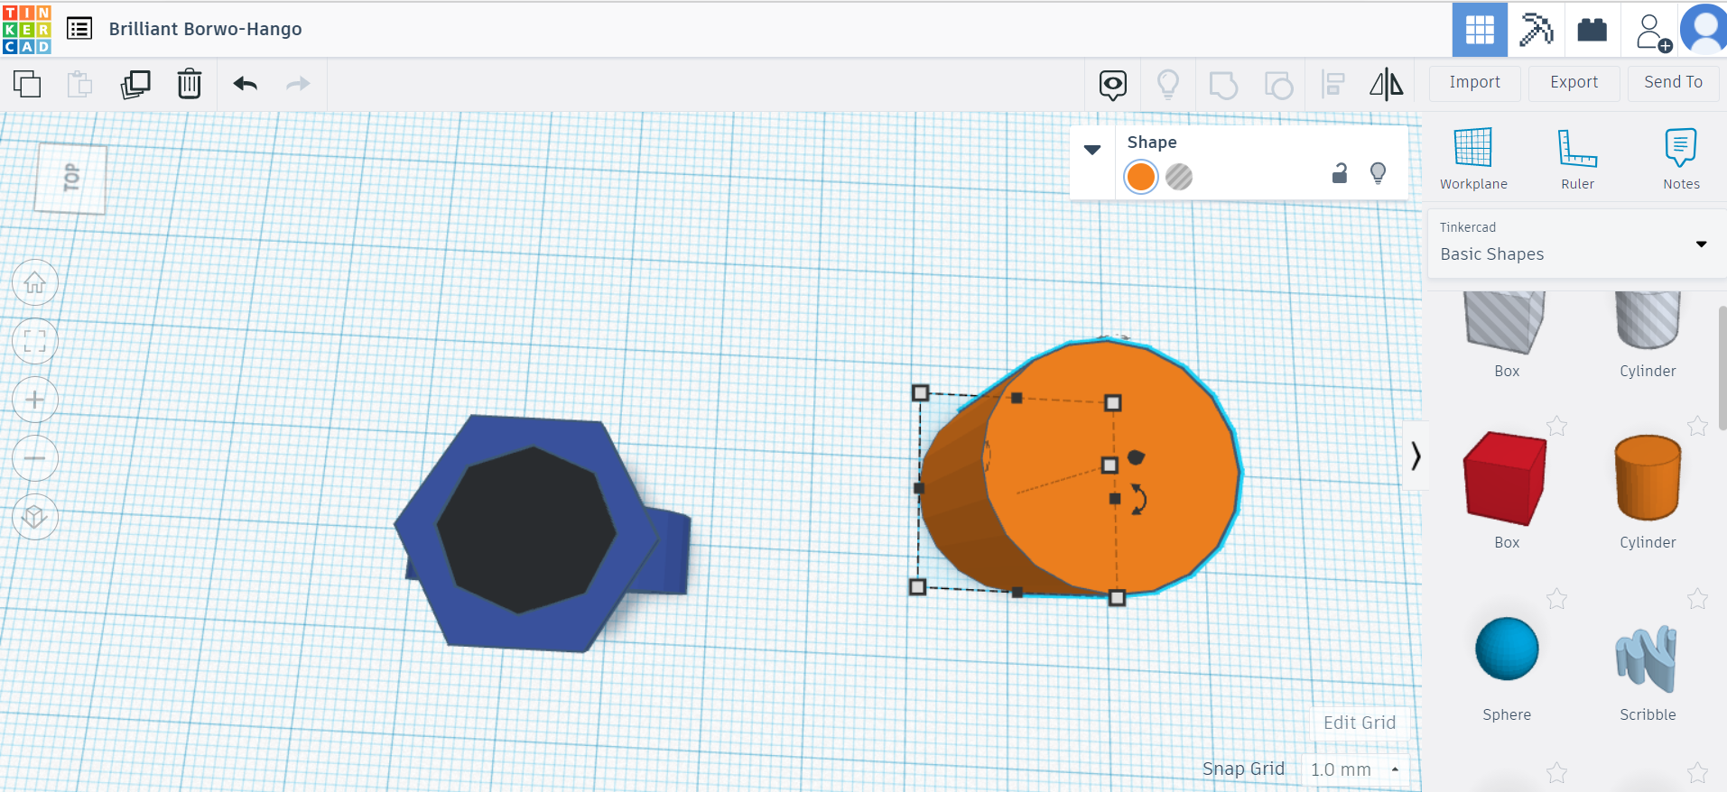Click the Mirror tool icon
Screen dimensions: 1727x792
1387,85
